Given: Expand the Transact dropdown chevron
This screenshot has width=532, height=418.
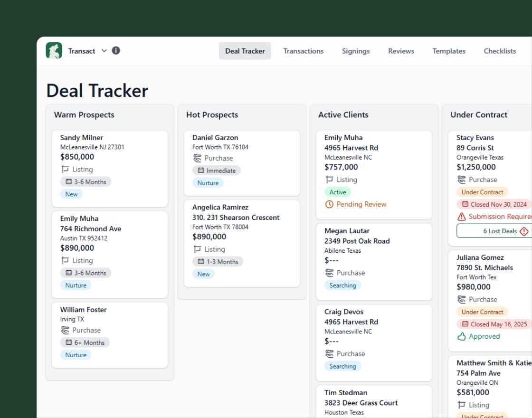Looking at the screenshot, I should click(104, 51).
